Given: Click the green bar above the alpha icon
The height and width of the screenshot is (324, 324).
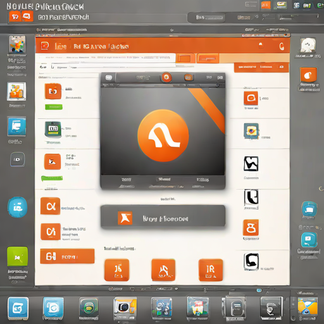Looking at the screenshot, I should (52, 178).
